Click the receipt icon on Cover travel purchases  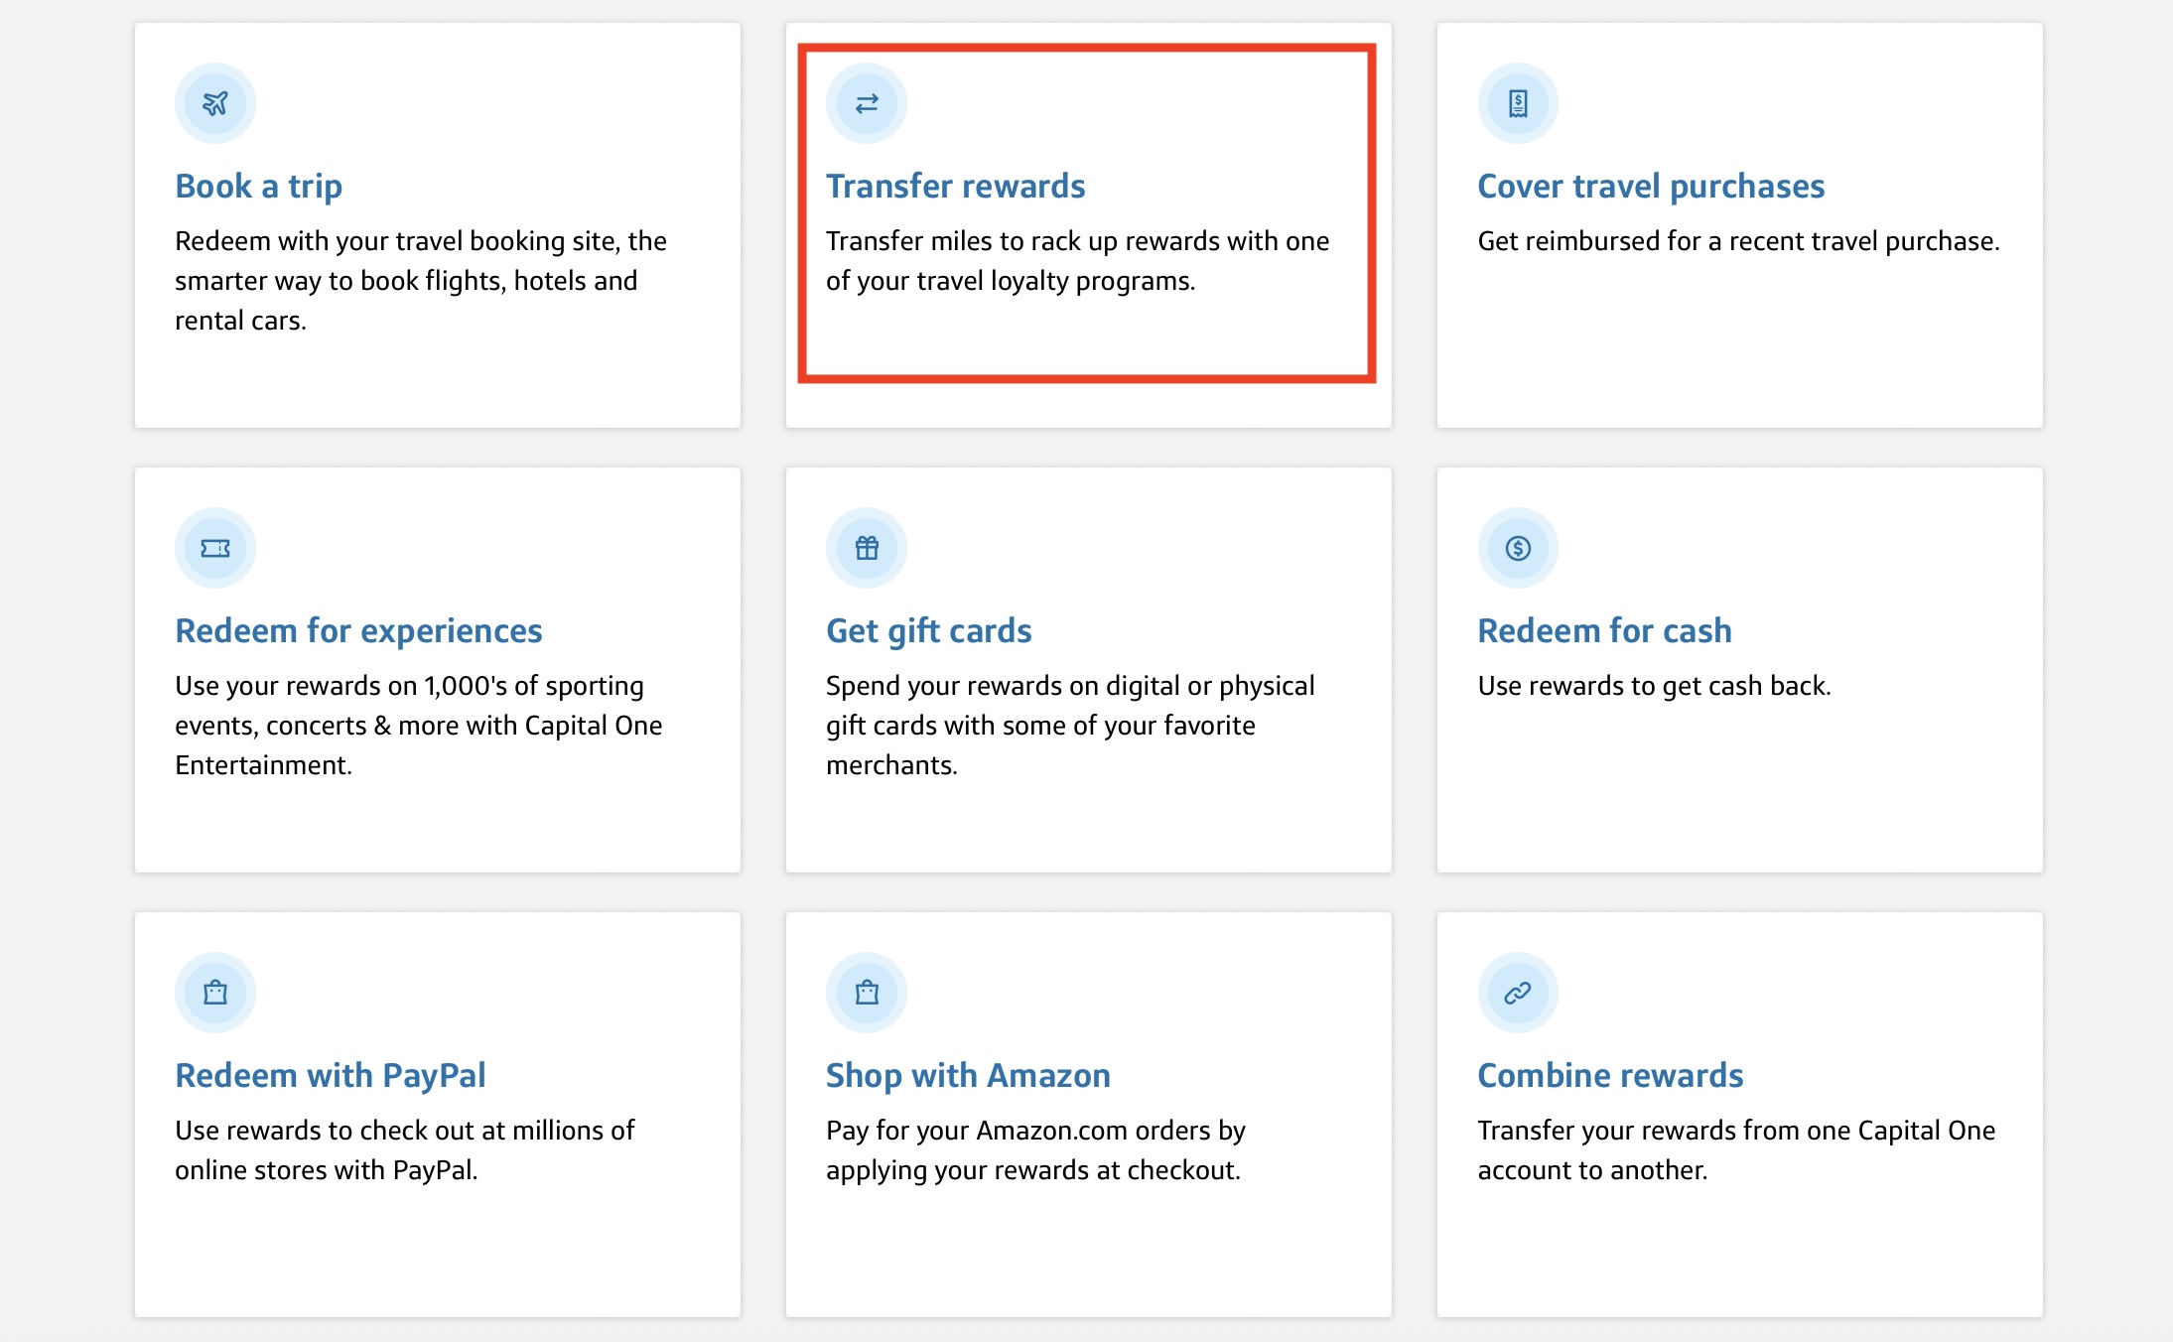[1518, 103]
